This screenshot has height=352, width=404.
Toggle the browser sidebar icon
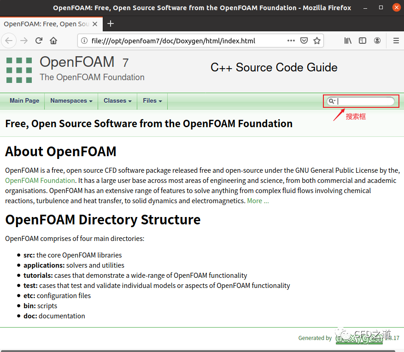tap(363, 41)
